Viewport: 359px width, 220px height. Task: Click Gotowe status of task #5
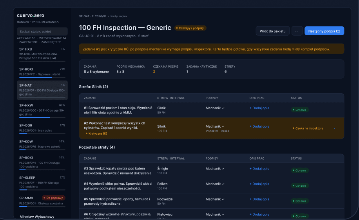click(299, 201)
